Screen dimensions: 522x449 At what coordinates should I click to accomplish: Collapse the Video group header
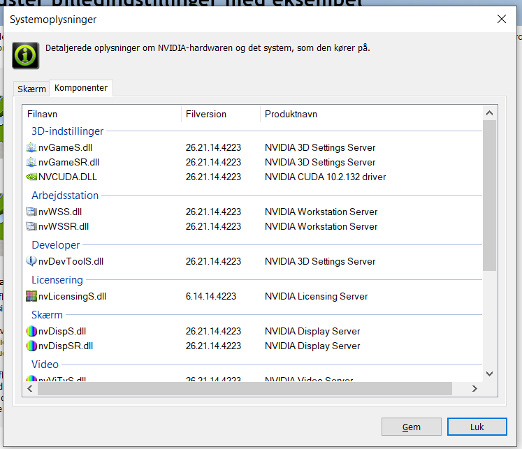(x=45, y=365)
